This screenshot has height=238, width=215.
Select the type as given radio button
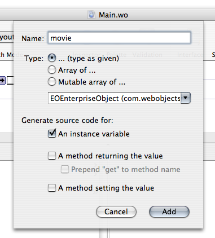point(52,58)
